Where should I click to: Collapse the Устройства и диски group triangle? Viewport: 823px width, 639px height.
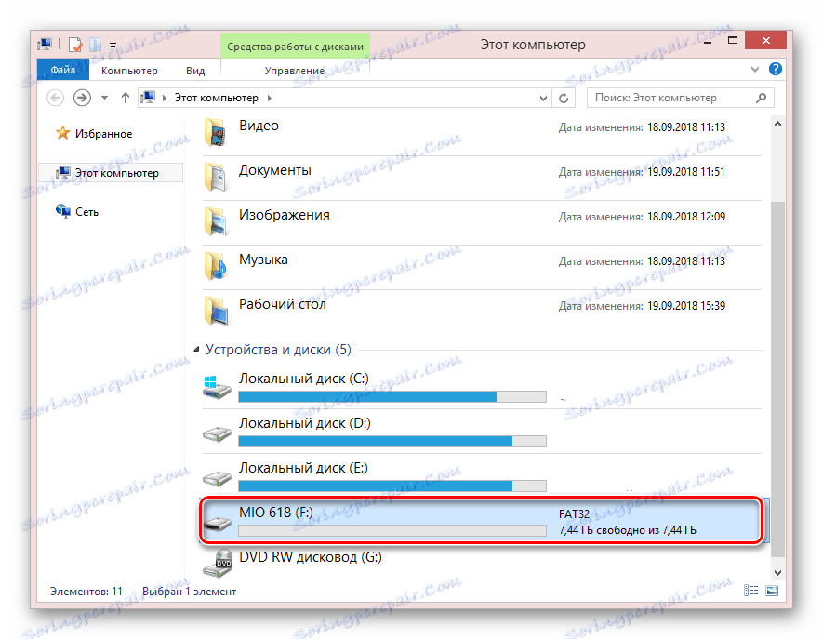click(196, 349)
